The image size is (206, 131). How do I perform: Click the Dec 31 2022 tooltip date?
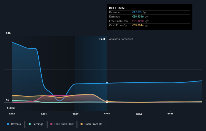117,8
